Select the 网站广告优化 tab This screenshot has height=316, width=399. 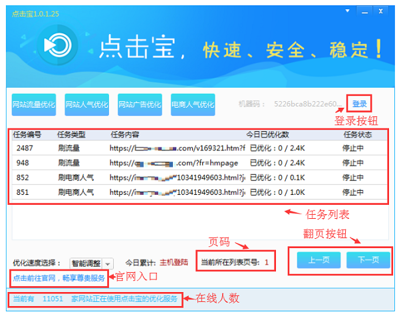[x=140, y=104]
